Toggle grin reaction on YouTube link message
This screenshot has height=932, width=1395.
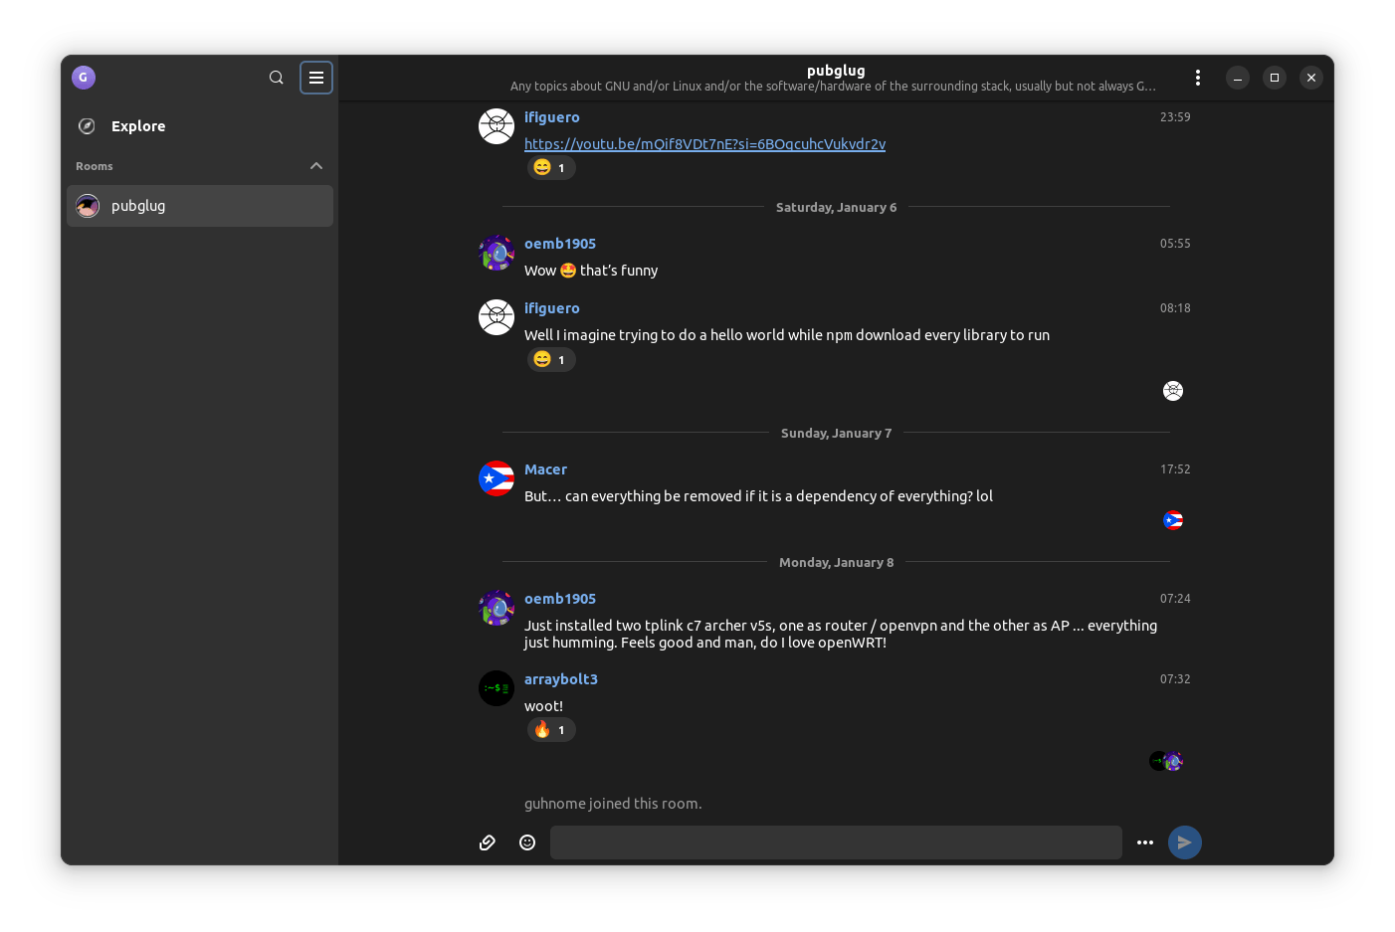tap(551, 168)
